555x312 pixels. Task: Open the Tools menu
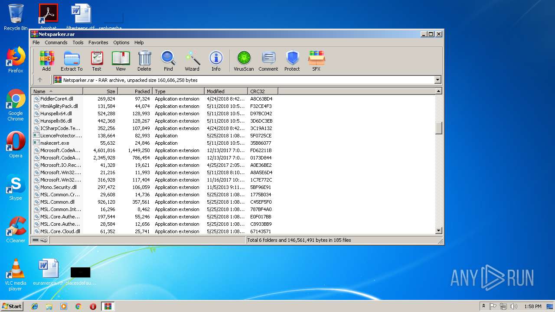(78, 42)
